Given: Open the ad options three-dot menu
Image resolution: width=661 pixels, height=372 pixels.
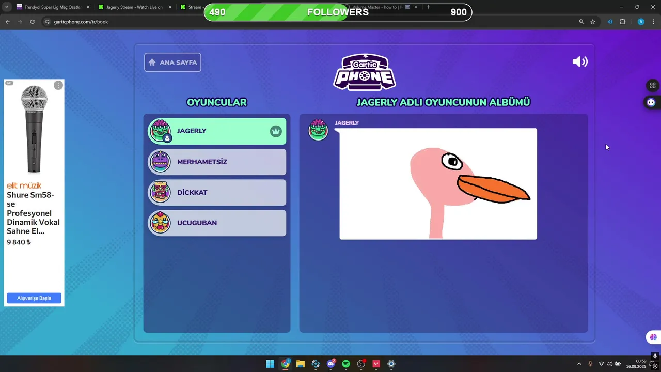Looking at the screenshot, I should click(58, 85).
